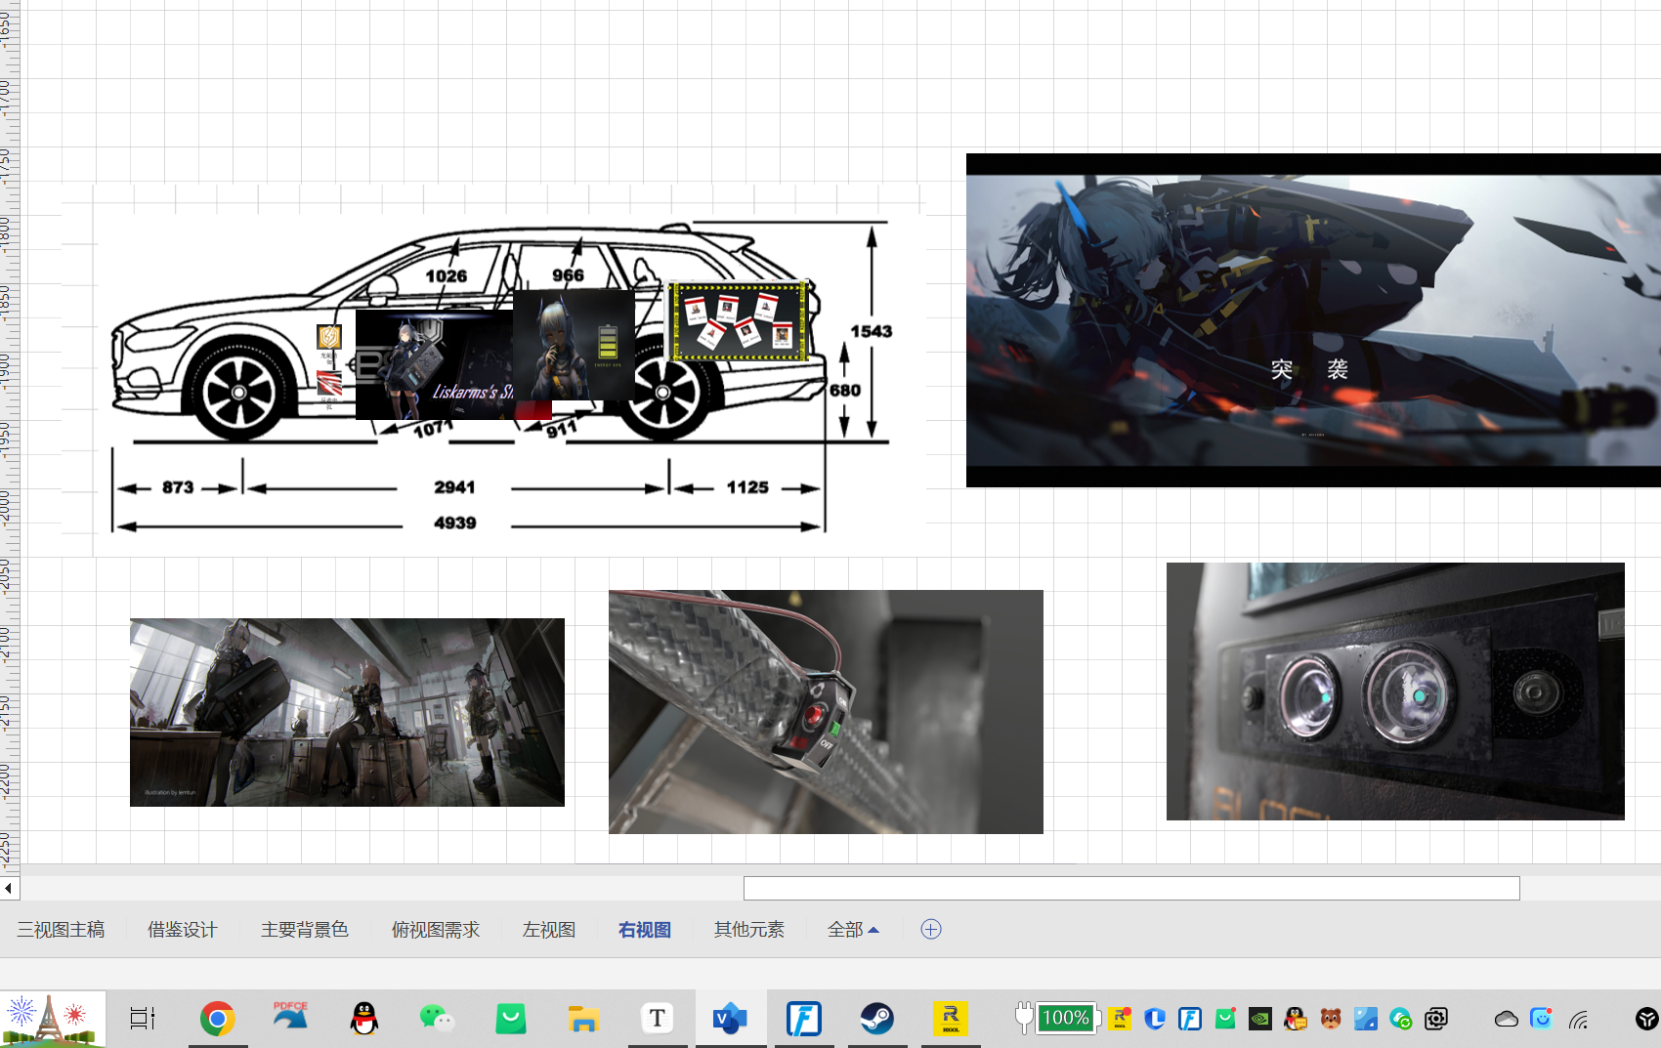Switch to the 其他元素 page tab
Viewport: 1661px width, 1048px height.
point(749,930)
